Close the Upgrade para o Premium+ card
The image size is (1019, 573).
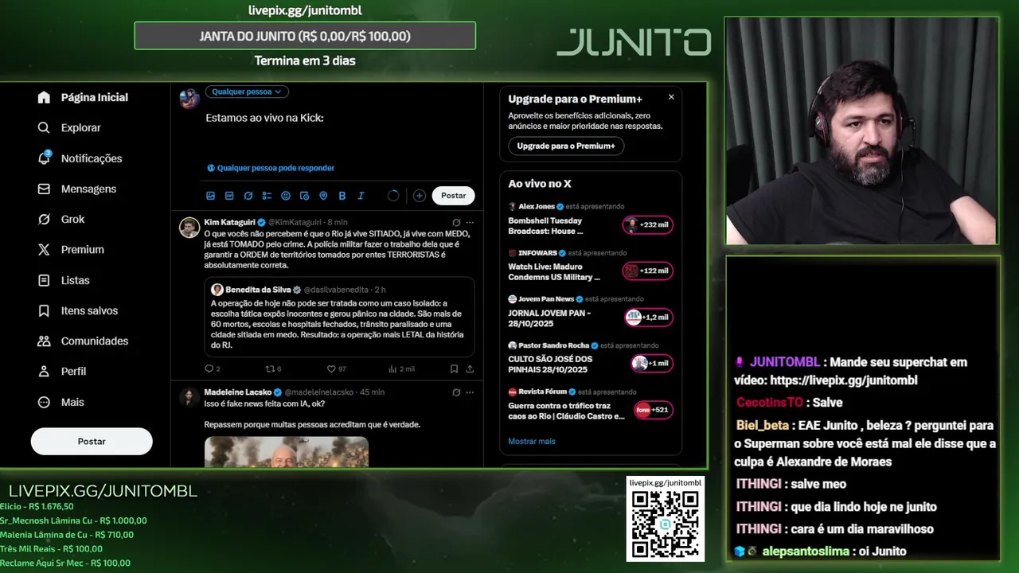click(x=671, y=97)
